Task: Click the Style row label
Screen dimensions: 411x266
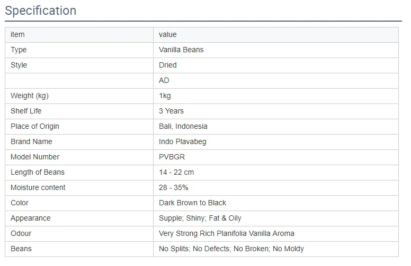Action: tap(19, 65)
